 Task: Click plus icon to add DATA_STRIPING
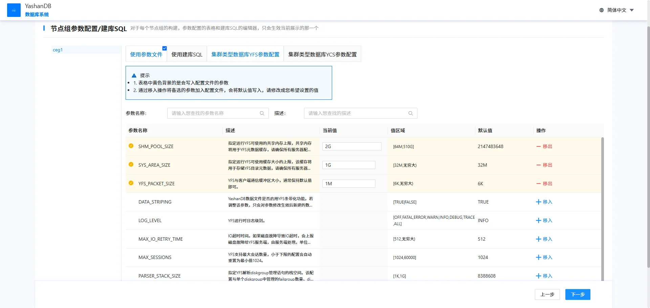[538, 202]
